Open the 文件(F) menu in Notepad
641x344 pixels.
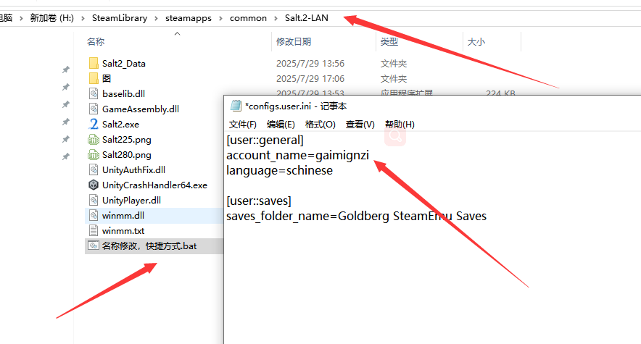tap(243, 125)
